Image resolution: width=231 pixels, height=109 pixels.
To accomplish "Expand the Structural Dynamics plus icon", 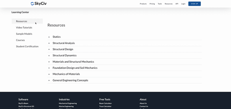I will (x=49, y=56).
